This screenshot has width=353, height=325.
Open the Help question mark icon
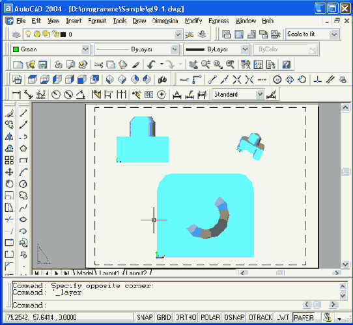tap(287, 65)
